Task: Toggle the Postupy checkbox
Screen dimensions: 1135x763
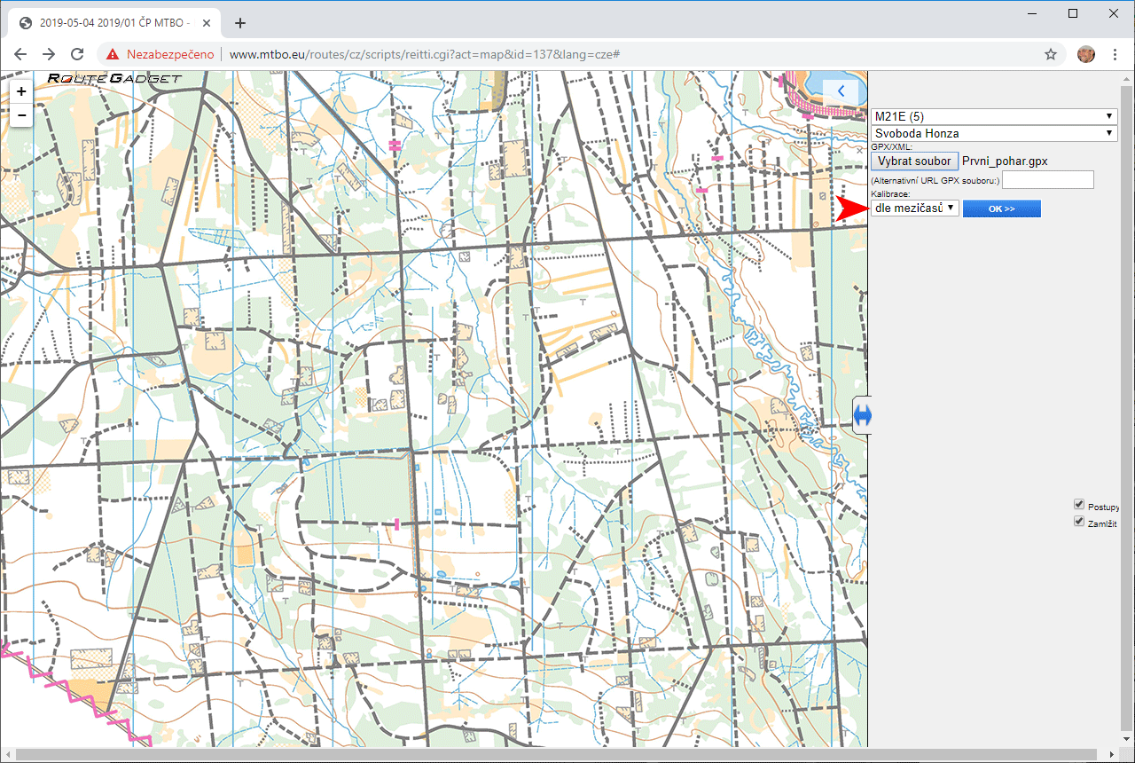Action: tap(1079, 504)
